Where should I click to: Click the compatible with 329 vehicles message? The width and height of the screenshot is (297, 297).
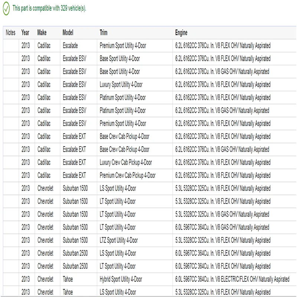pos(49,9)
